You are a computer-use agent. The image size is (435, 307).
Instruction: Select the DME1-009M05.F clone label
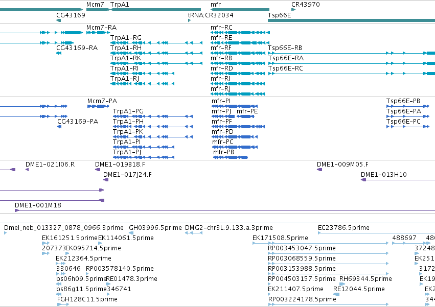click(342, 164)
